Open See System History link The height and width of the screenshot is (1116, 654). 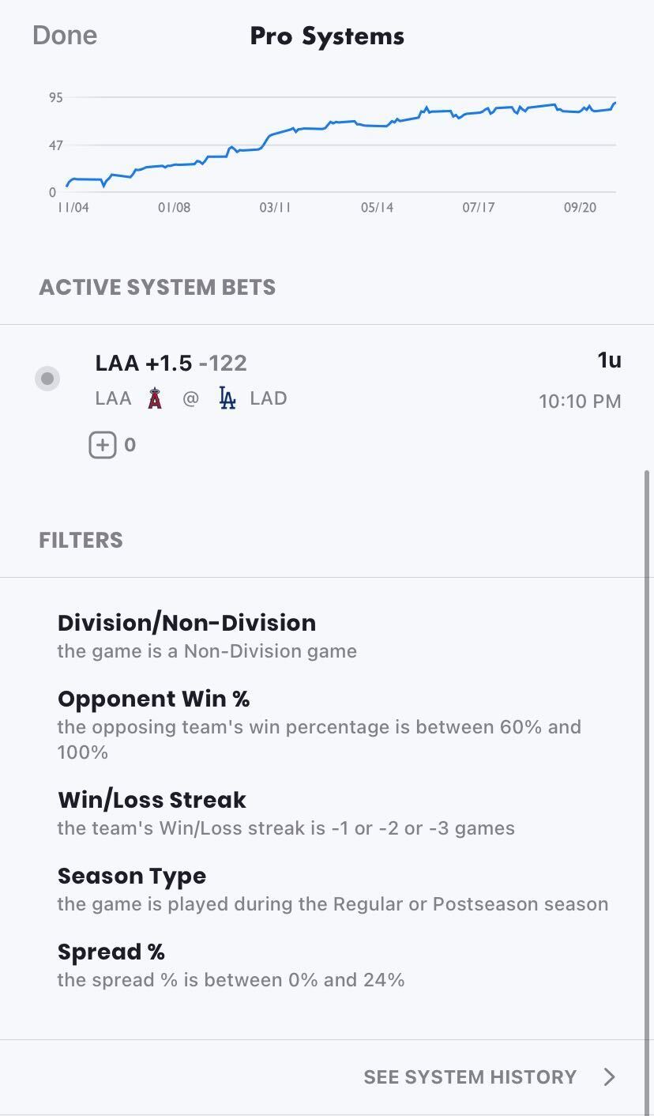pos(470,1077)
